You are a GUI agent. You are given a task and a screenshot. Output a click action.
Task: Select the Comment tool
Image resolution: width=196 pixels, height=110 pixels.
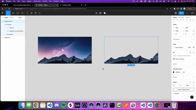(40, 13)
